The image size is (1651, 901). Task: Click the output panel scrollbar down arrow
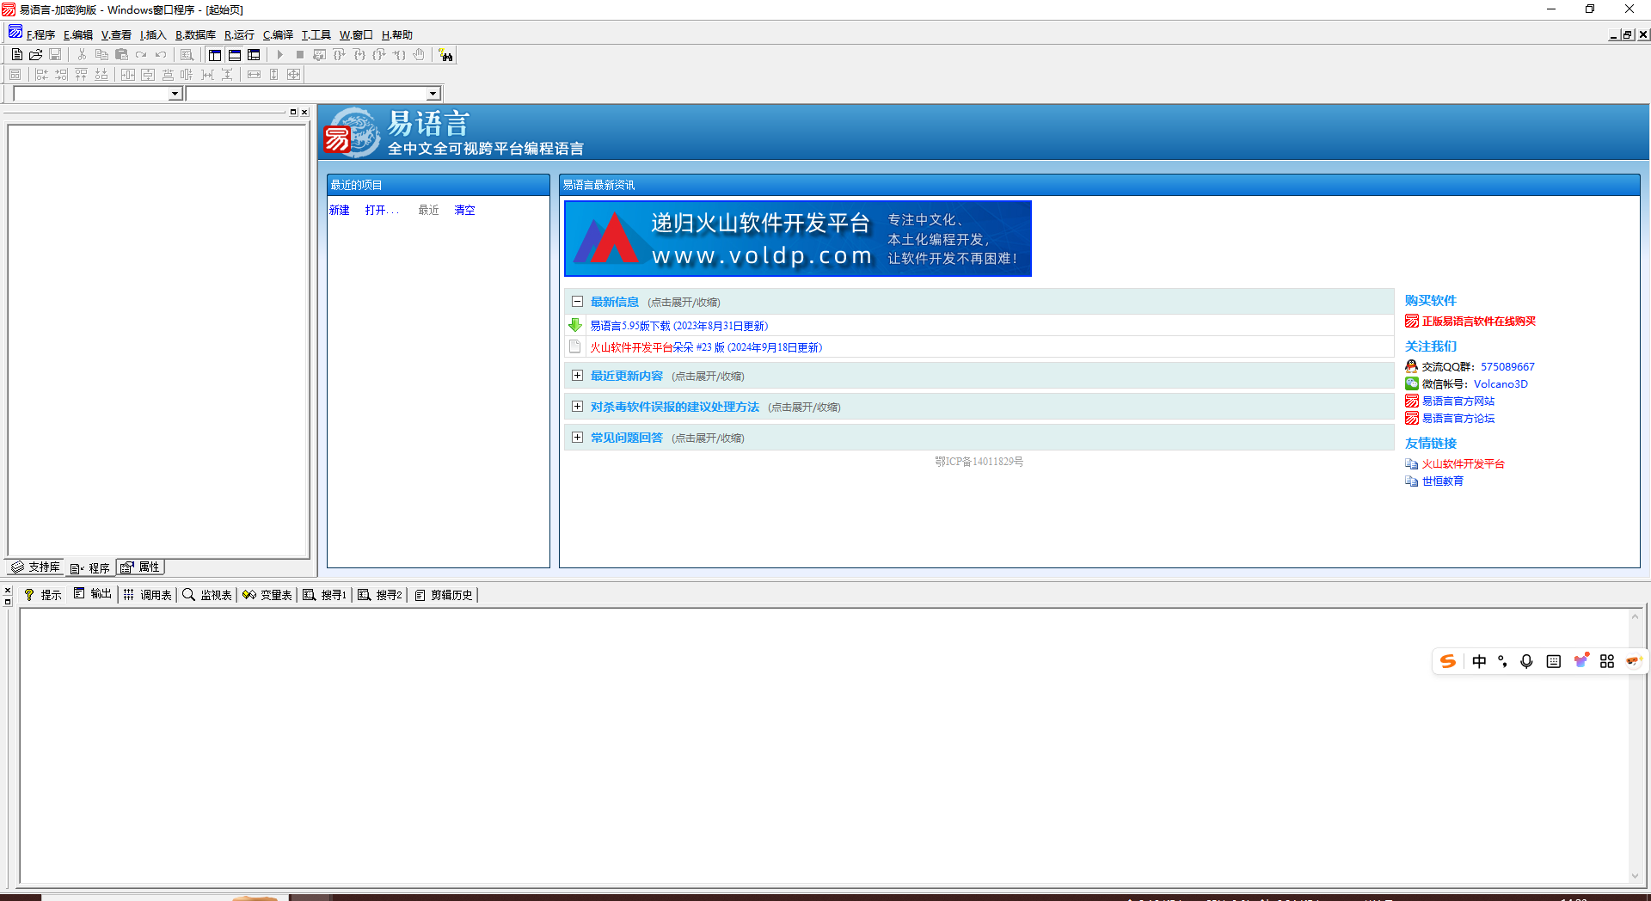[x=1635, y=877]
